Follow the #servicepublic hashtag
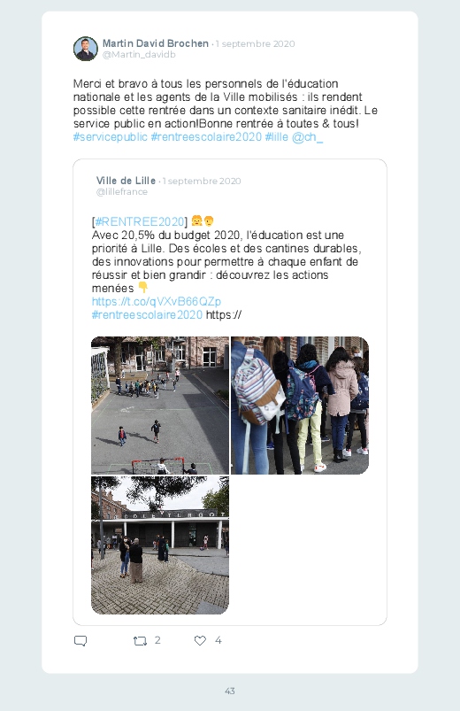The image size is (460, 711). [110, 137]
